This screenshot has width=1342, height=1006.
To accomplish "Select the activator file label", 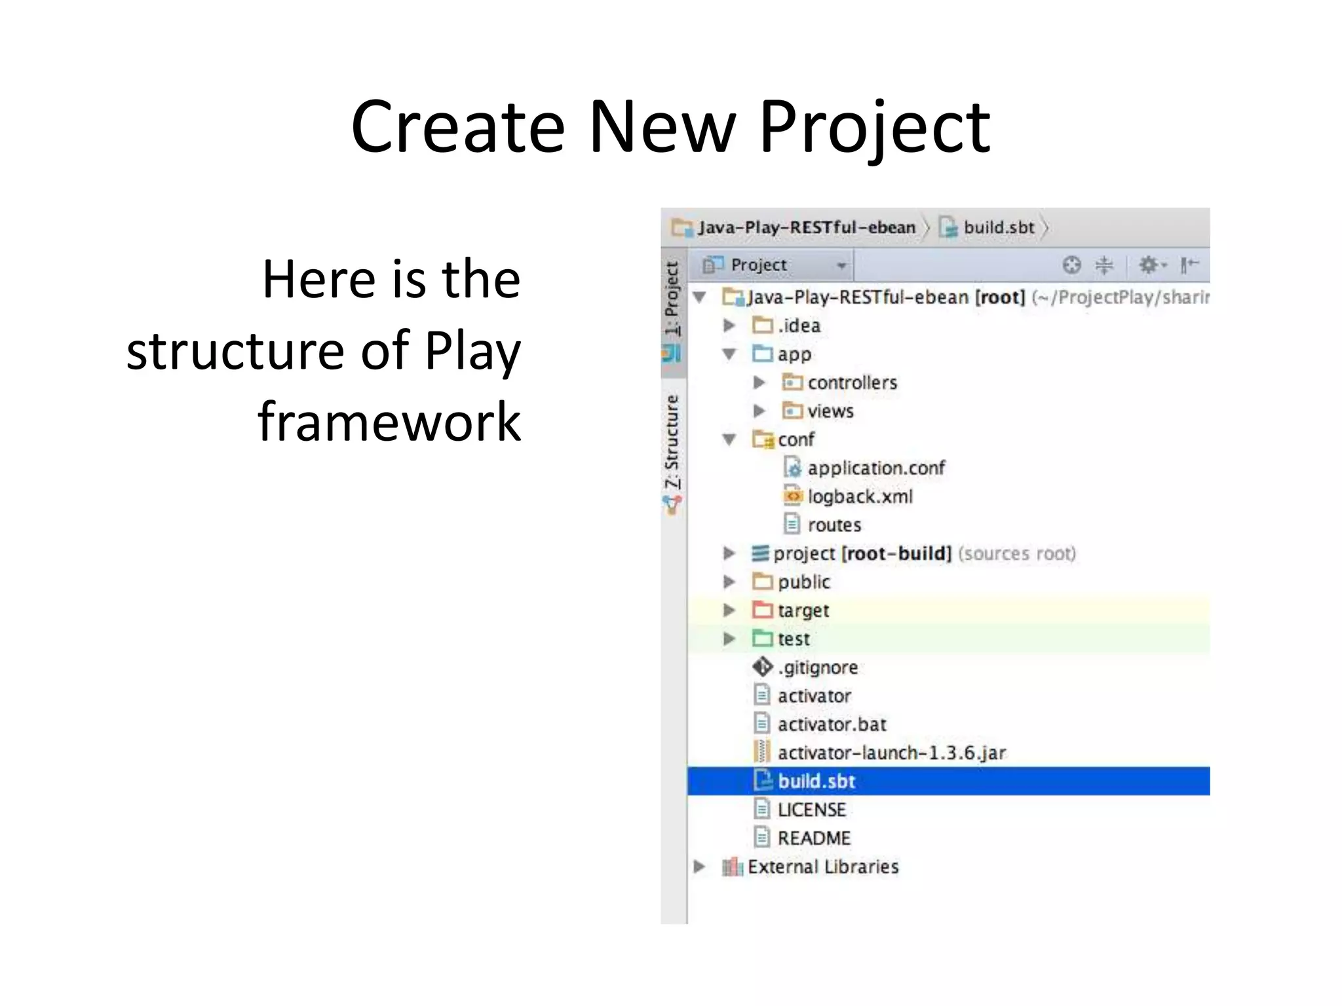I will [815, 696].
